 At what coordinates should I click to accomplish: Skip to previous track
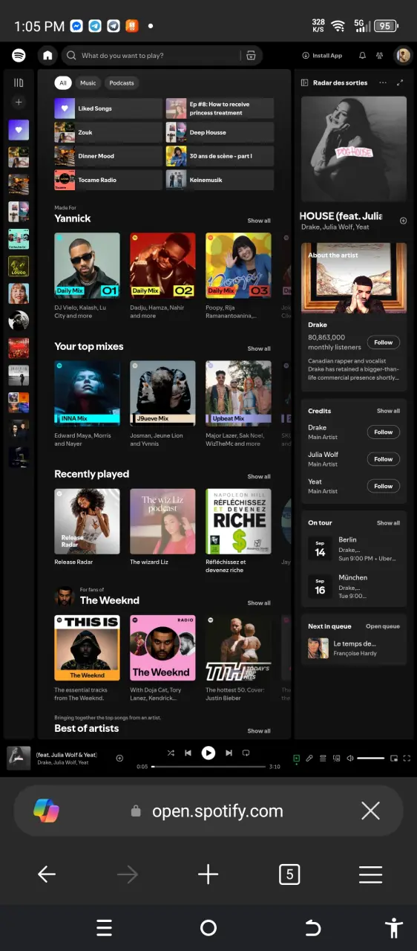click(x=188, y=753)
